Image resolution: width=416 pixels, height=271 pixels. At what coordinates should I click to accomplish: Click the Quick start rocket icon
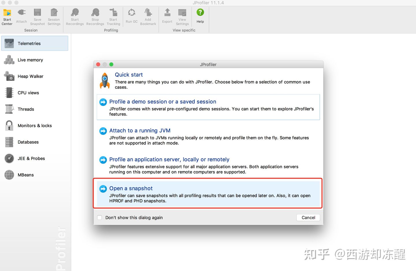[x=105, y=80]
